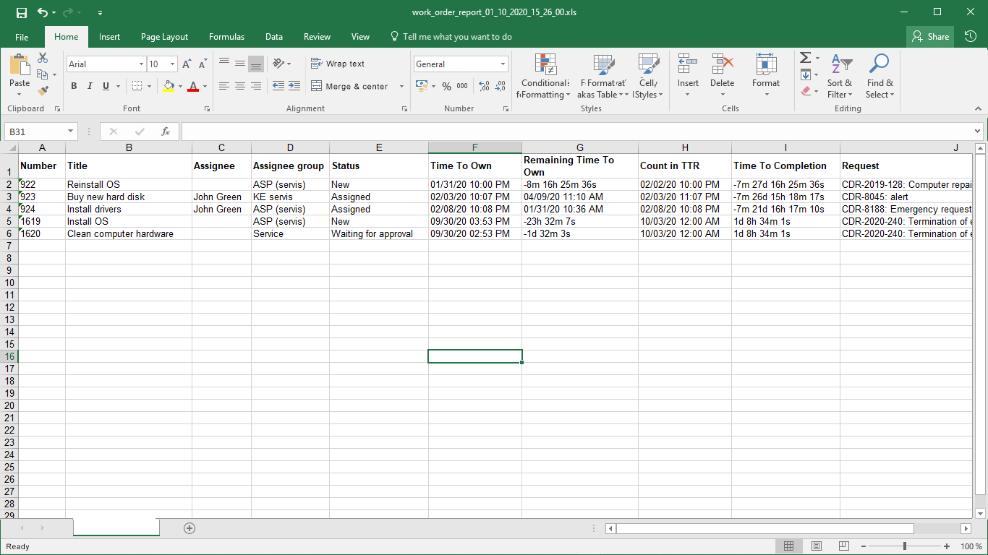The width and height of the screenshot is (988, 555).
Task: Click Increase Decimal icon
Action: 484,86
